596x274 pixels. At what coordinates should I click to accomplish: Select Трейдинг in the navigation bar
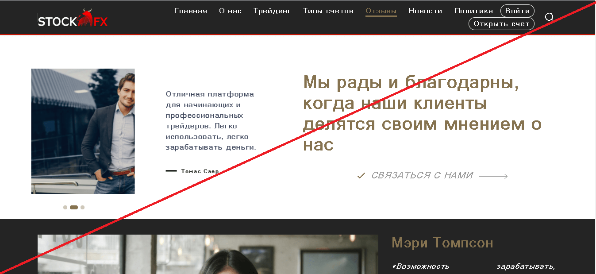click(273, 11)
